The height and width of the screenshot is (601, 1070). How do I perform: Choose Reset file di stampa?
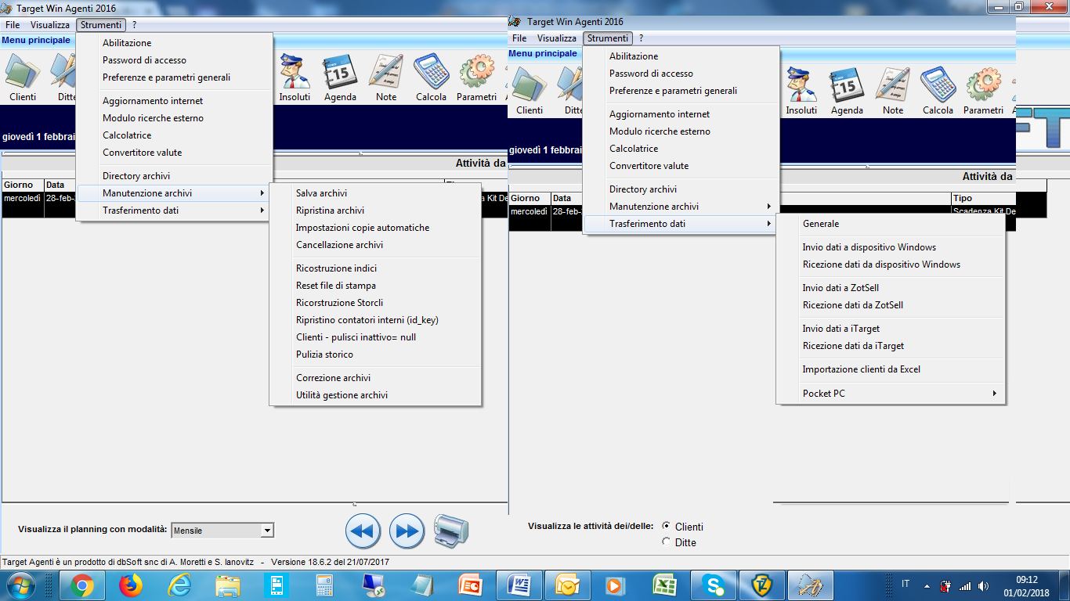point(375,286)
